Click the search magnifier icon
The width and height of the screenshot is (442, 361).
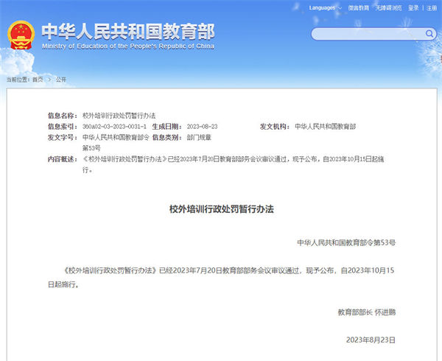(429, 34)
